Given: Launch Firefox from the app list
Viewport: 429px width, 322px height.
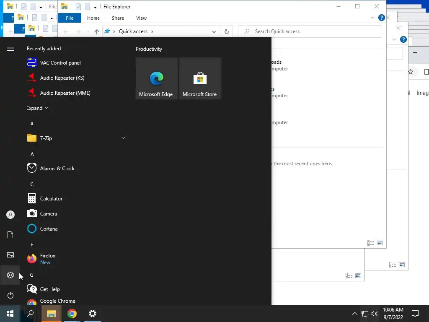Looking at the screenshot, I should pos(77,259).
